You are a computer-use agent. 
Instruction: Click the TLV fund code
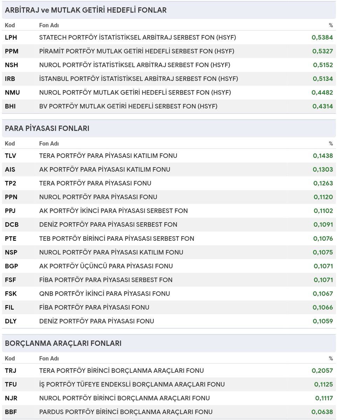(11, 156)
